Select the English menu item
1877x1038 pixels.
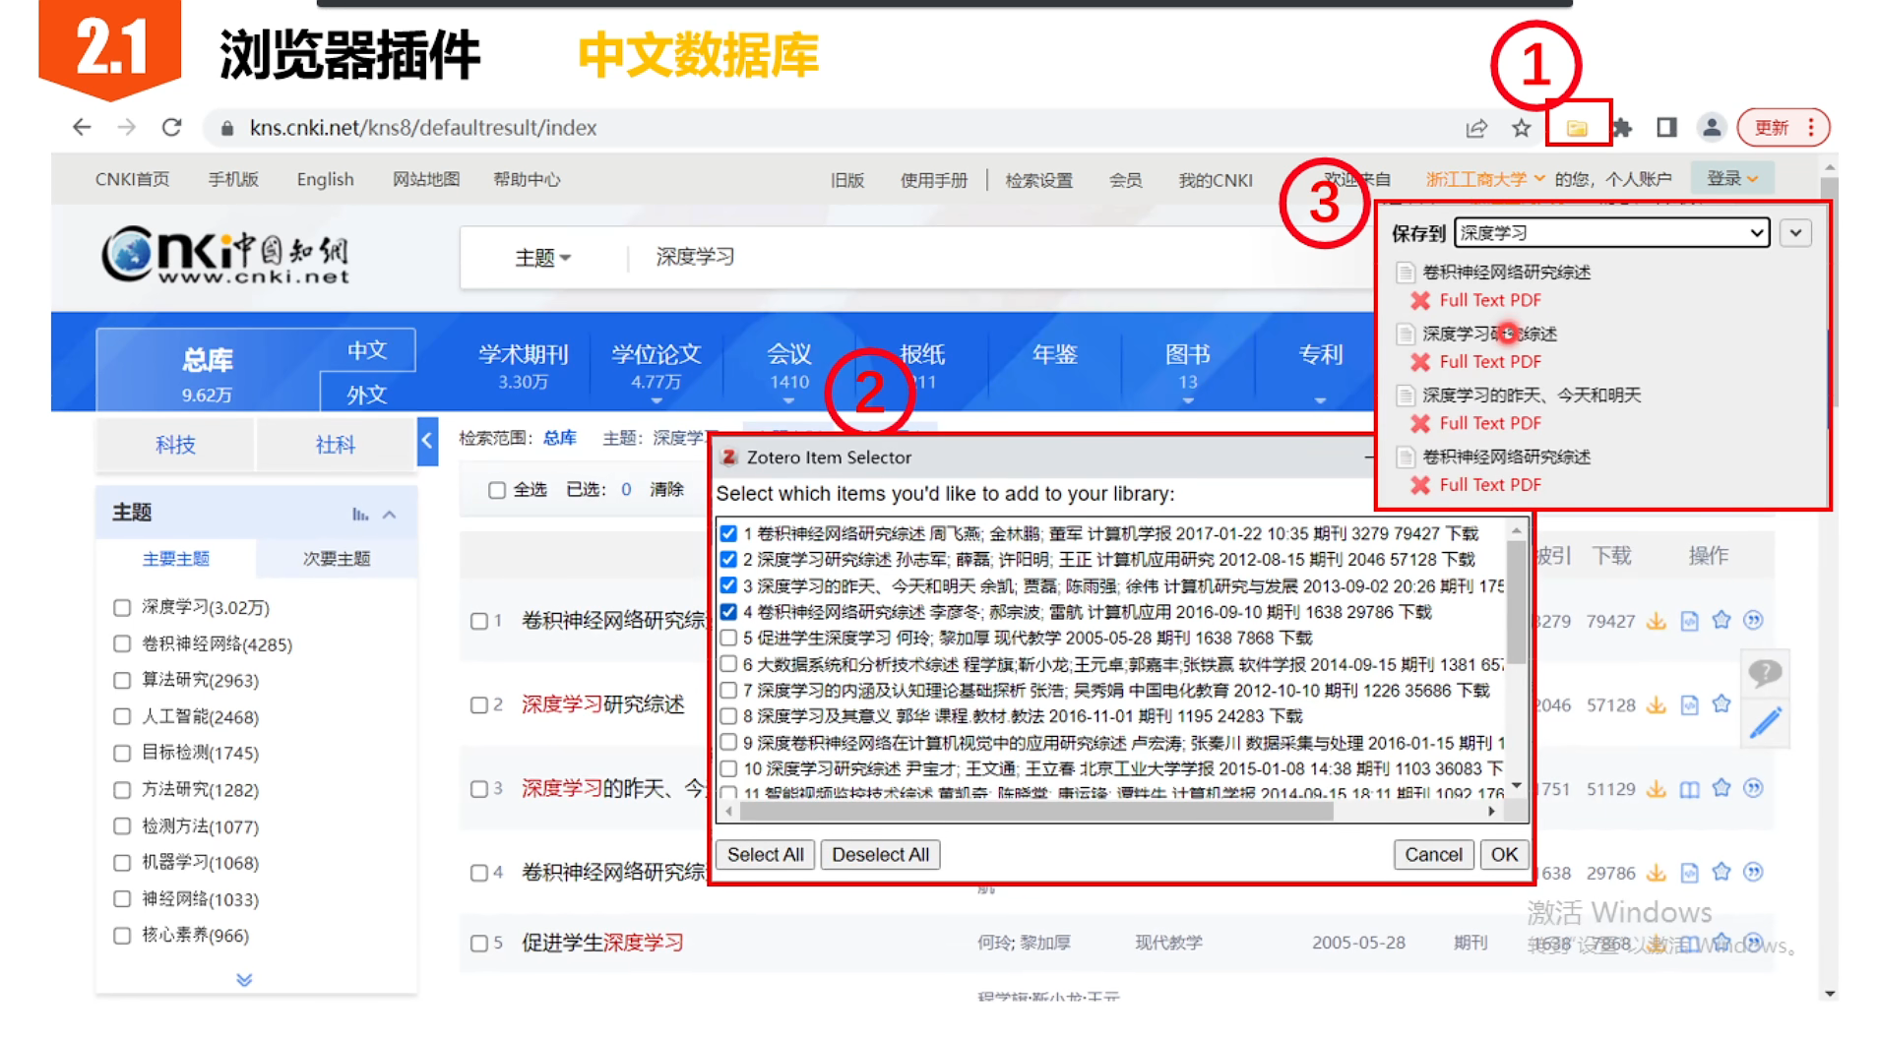(325, 178)
